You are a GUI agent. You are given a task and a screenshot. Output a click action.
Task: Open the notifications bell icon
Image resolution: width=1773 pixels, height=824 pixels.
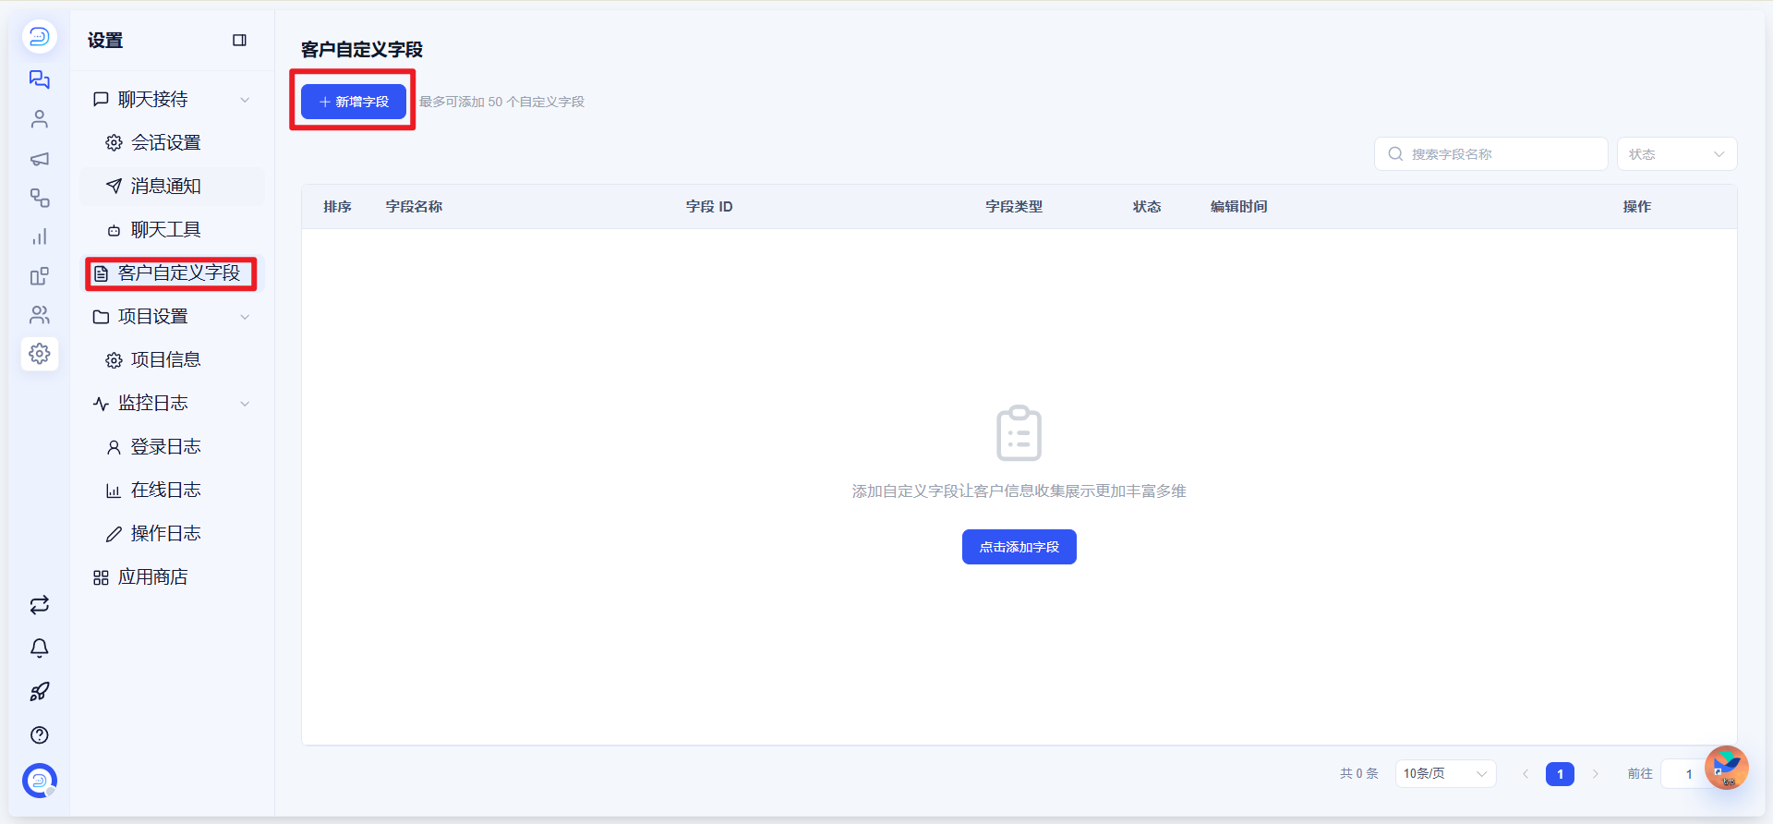click(39, 648)
